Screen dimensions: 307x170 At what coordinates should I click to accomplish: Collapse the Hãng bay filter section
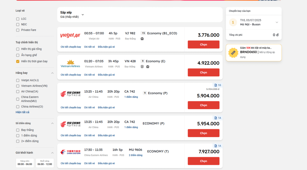point(52,73)
